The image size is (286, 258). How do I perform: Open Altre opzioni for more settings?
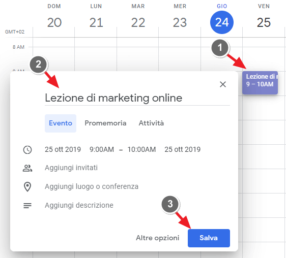click(x=158, y=238)
